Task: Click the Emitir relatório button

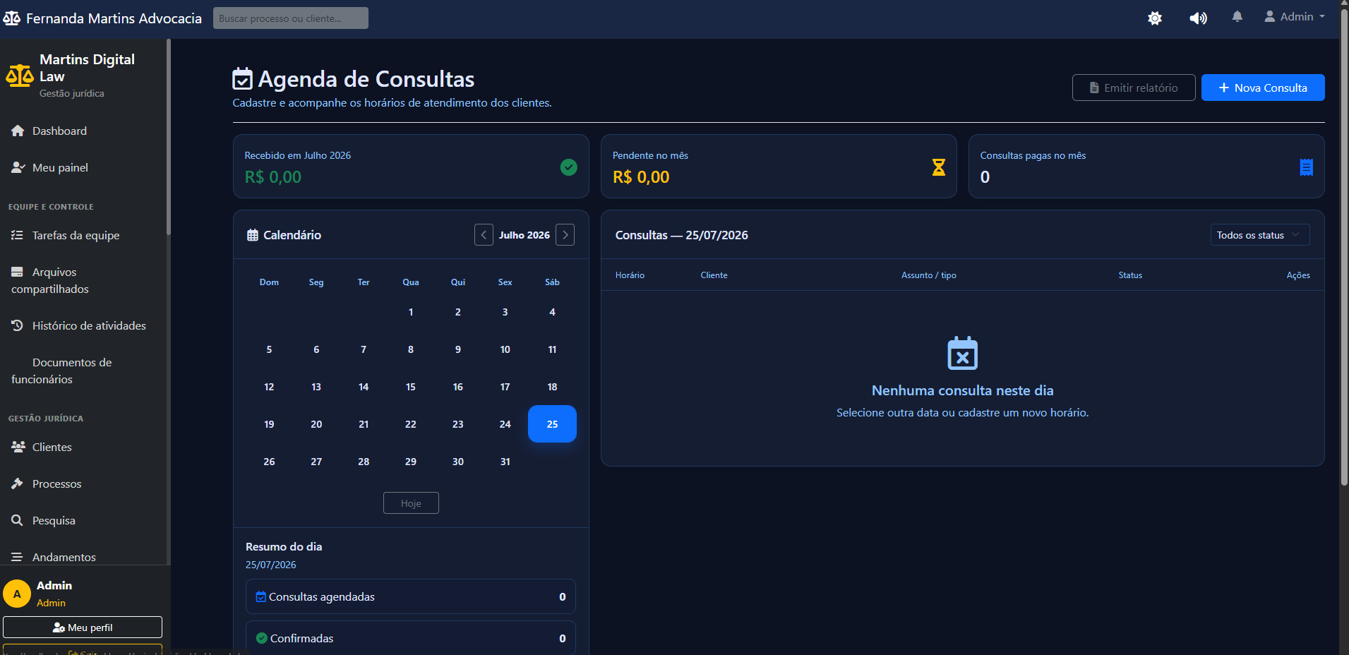Action: 1134,88
